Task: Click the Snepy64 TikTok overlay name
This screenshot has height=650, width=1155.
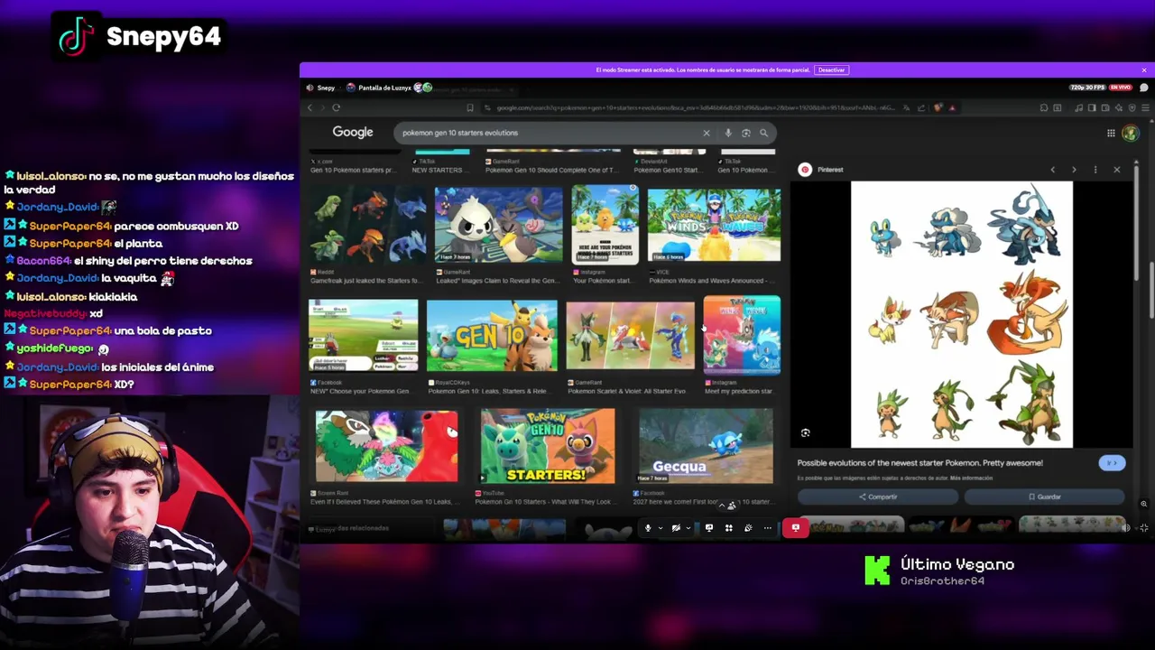Action: pos(163,36)
